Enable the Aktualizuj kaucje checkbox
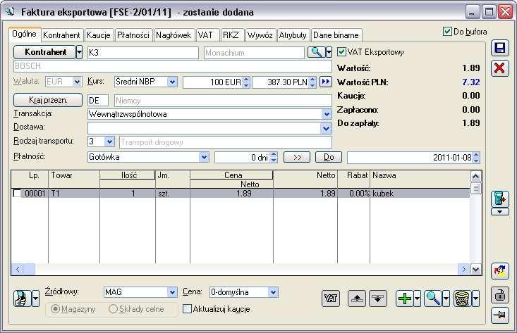 pyautogui.click(x=187, y=308)
